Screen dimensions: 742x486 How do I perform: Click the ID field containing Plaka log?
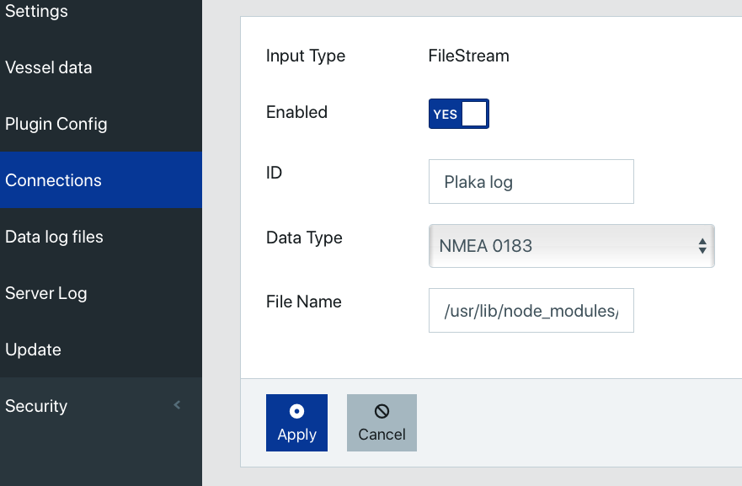(531, 182)
